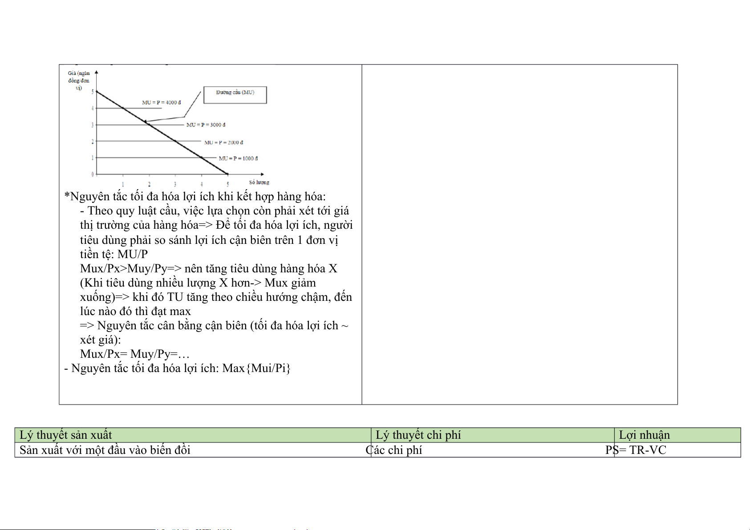Click the 'MU = P = 3000 đ' label
The width and height of the screenshot is (750, 530).
point(206,125)
